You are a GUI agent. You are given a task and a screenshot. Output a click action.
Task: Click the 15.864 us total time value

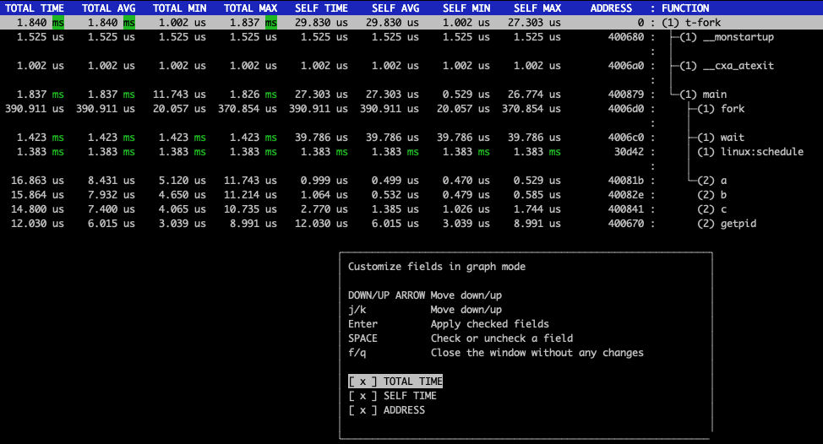point(37,194)
